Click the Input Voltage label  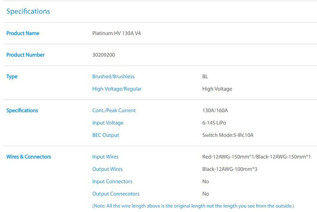pyautogui.click(x=108, y=123)
